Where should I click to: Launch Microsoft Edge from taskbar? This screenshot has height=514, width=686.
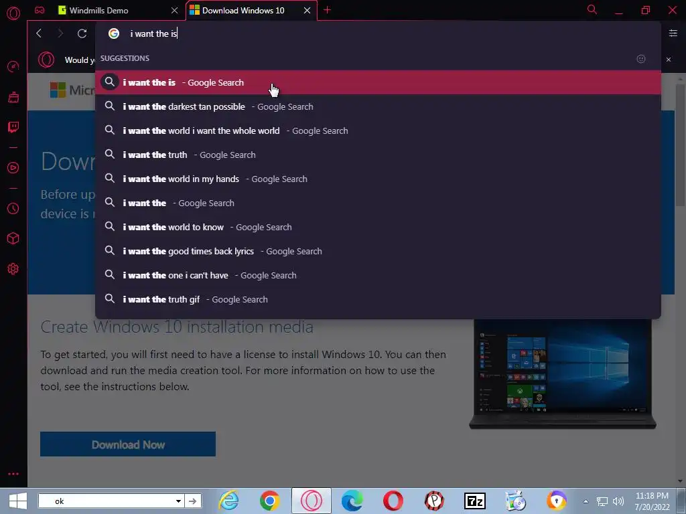[352, 501]
